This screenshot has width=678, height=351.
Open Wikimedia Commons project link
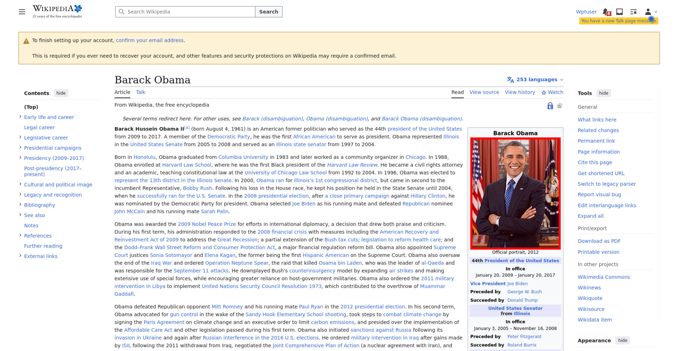coord(604,277)
